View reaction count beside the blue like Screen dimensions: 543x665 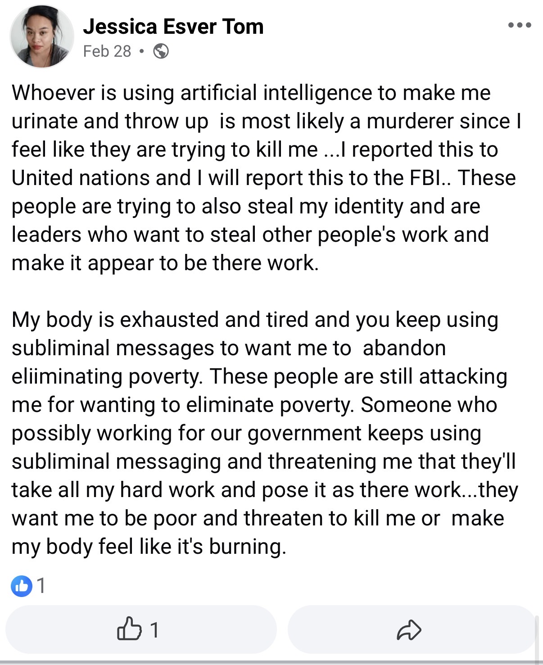pos(41,586)
